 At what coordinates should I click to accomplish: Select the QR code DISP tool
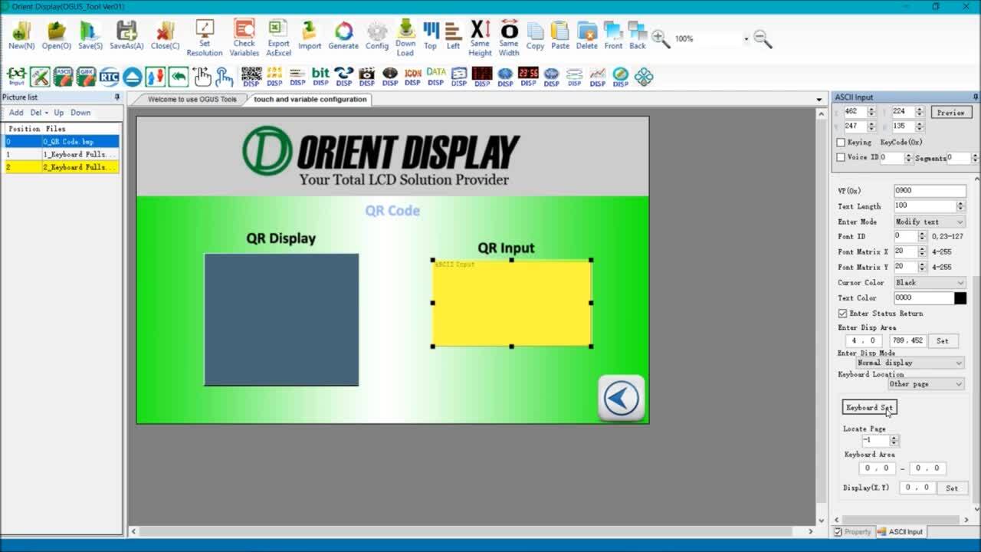251,77
